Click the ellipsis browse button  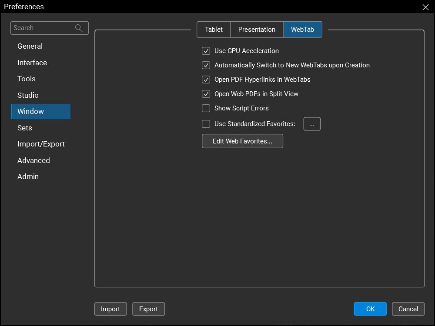[x=312, y=124]
